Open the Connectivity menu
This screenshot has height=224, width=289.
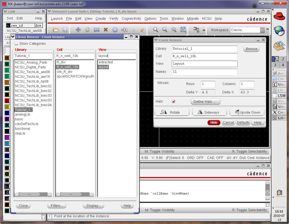(x=131, y=19)
